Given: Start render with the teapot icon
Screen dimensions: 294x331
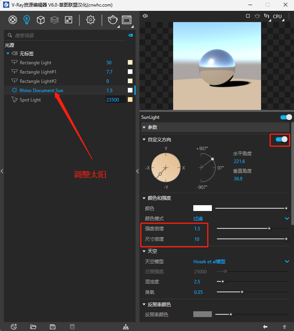Looking at the screenshot, I should click(112, 20).
